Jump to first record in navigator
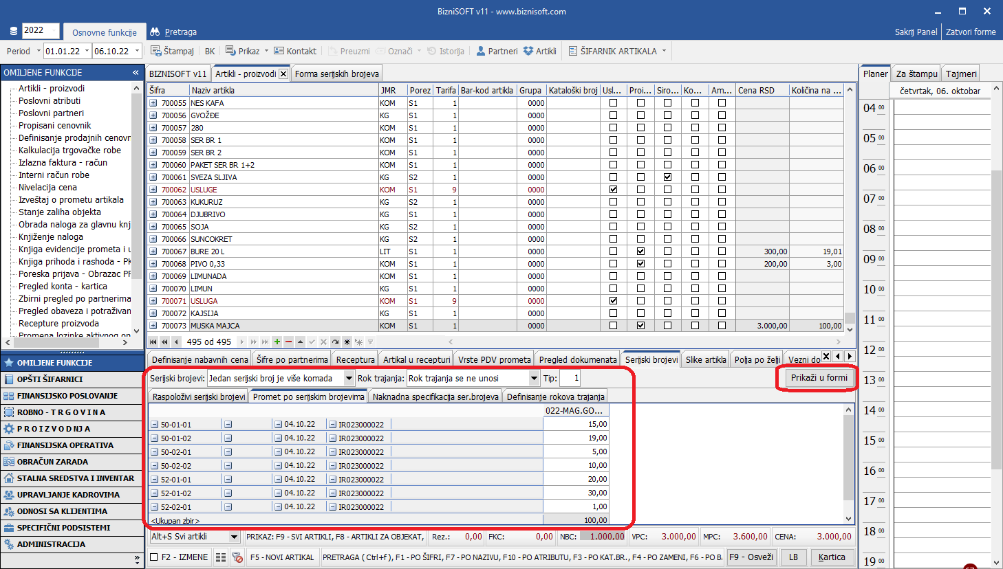This screenshot has width=1003, height=569. [x=153, y=342]
